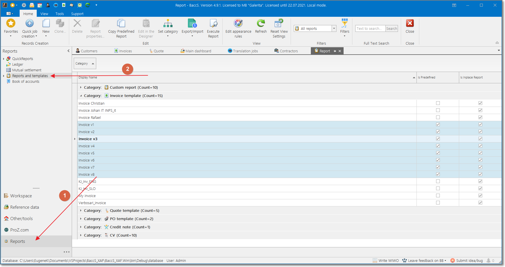Screen dimensions: 505x267
Task: Click Write WIWO in status bar
Action: coord(386,261)
